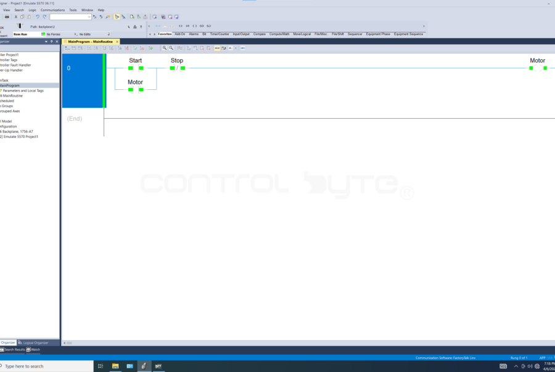Switch to the Logical Organizer tab
The image size is (555, 372).
coord(34,342)
